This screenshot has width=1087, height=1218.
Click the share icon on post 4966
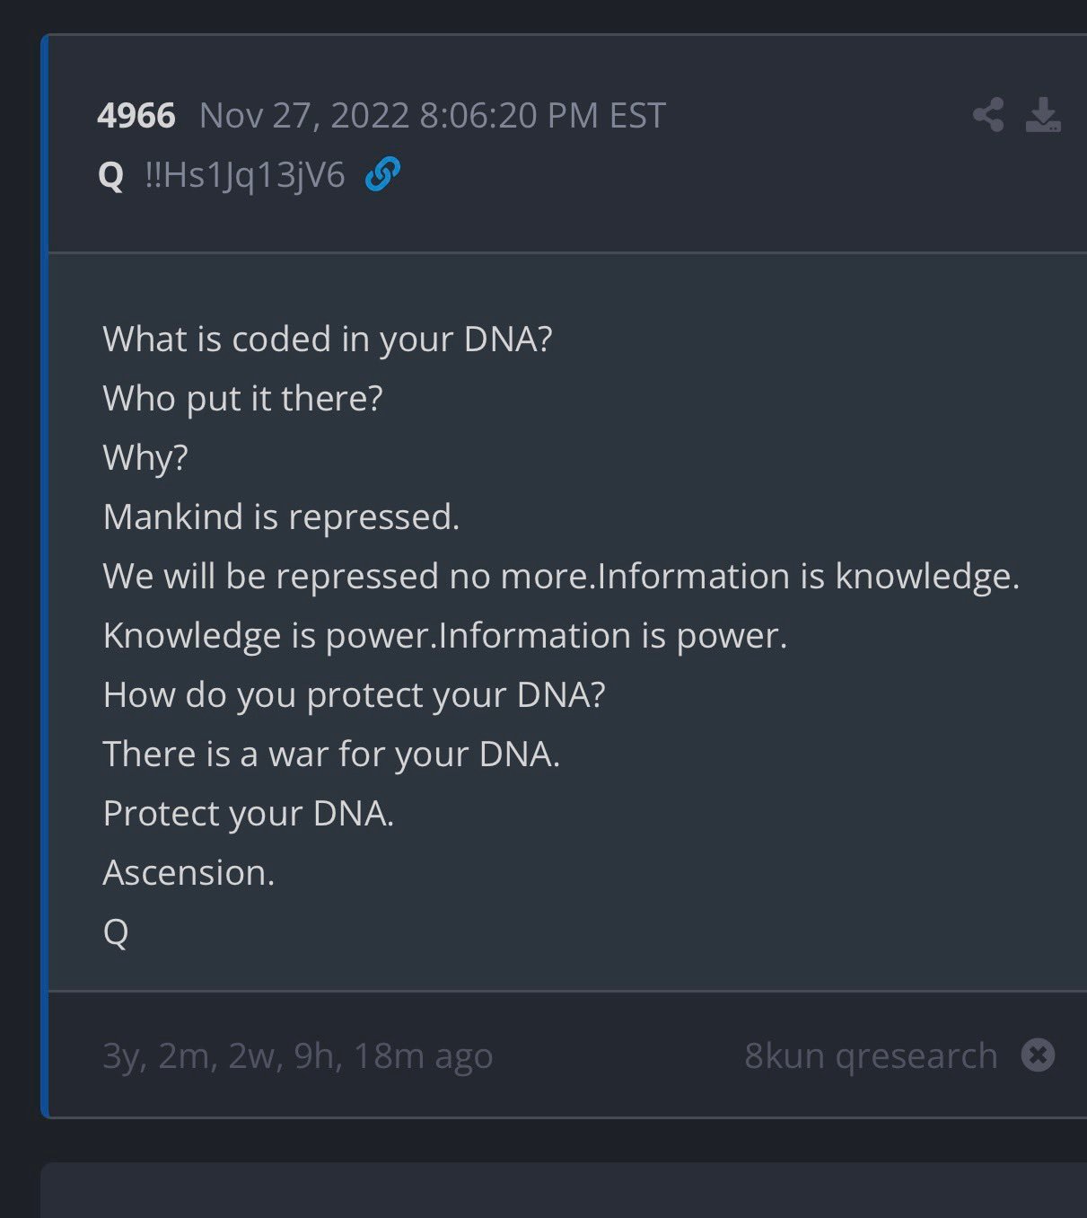(x=988, y=115)
